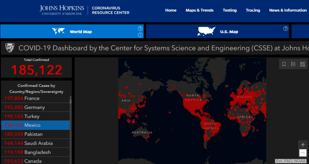Zoom in with the plus button

pos(303,145)
